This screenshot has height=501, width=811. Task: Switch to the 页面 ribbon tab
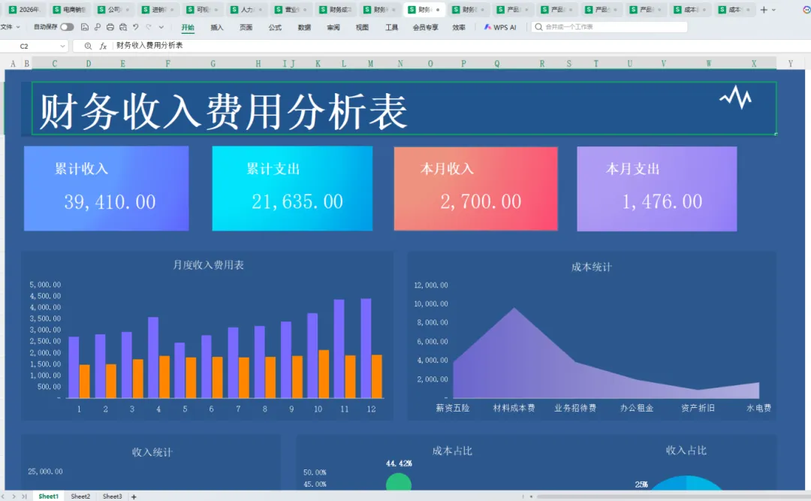click(246, 28)
